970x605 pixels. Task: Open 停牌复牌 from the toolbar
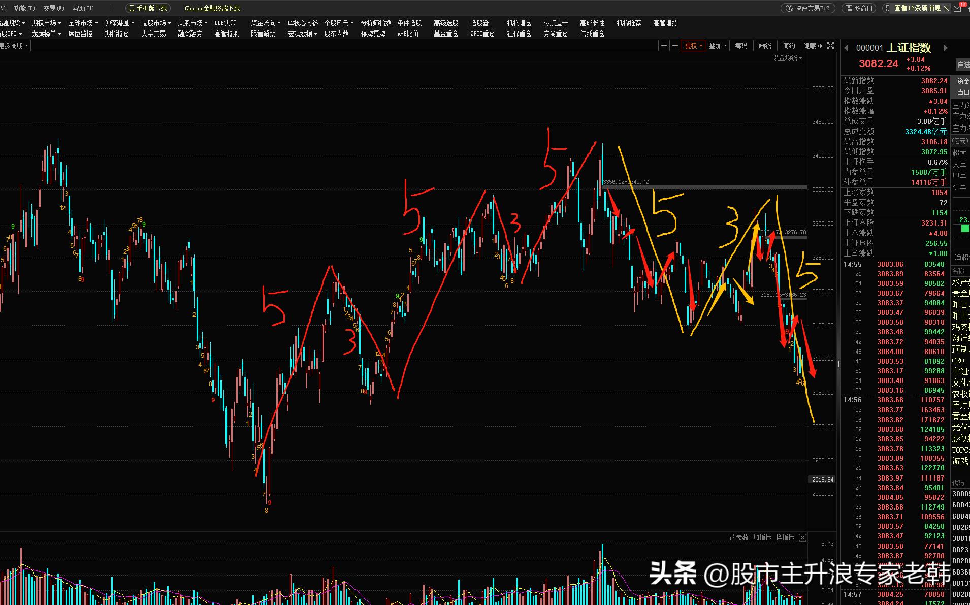click(373, 34)
